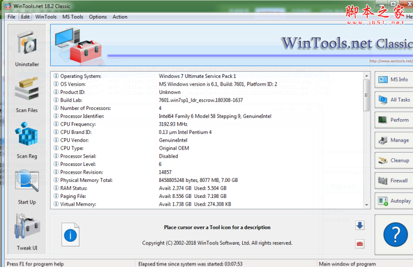Select the 'Original OEM' CPU type value
413x267 pixels.
pos(174,148)
